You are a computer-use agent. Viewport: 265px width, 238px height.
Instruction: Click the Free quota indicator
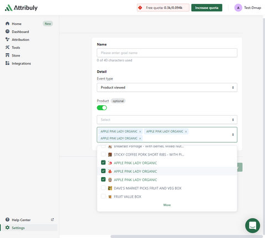coord(163,8)
